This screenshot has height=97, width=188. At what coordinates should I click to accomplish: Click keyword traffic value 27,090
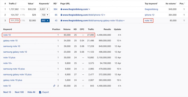[x=90, y=35]
